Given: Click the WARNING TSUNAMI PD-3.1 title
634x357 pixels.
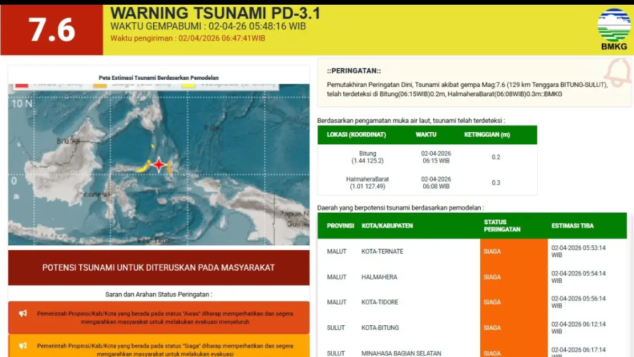Looking at the screenshot, I should (215, 13).
